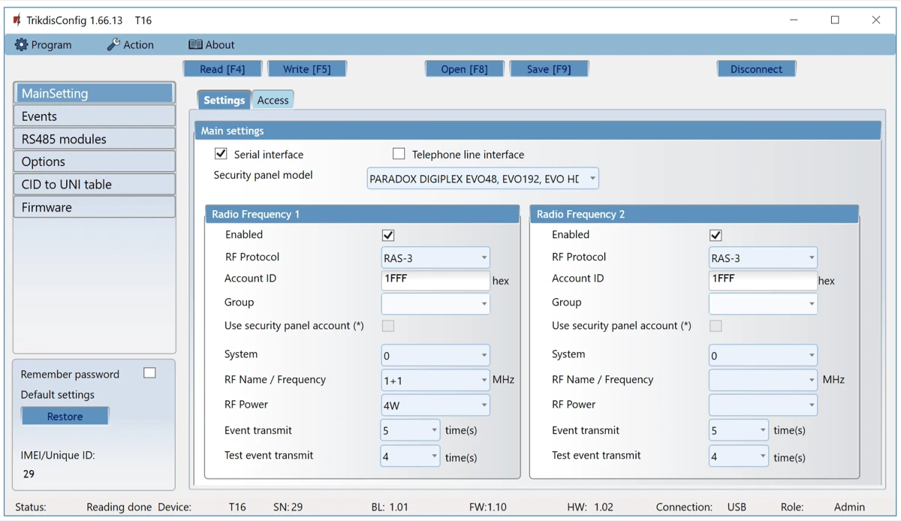Viewport: 901px width, 521px height.
Task: Open the Firmware section in sidebar
Action: point(95,207)
